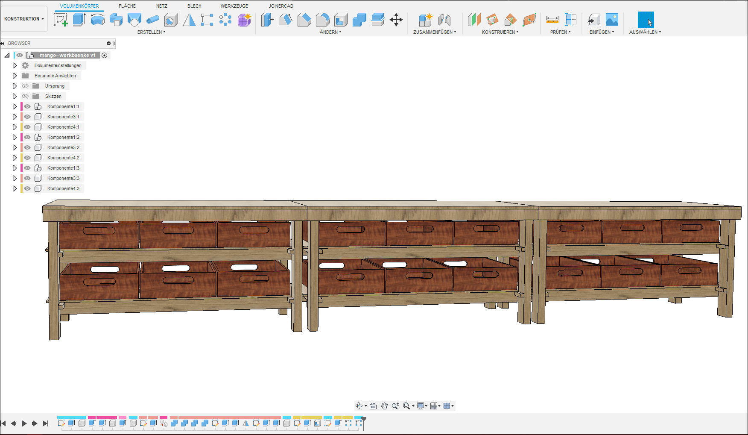Expand the Dokumenteinstellungen node
This screenshot has width=748, height=435.
tap(15, 65)
